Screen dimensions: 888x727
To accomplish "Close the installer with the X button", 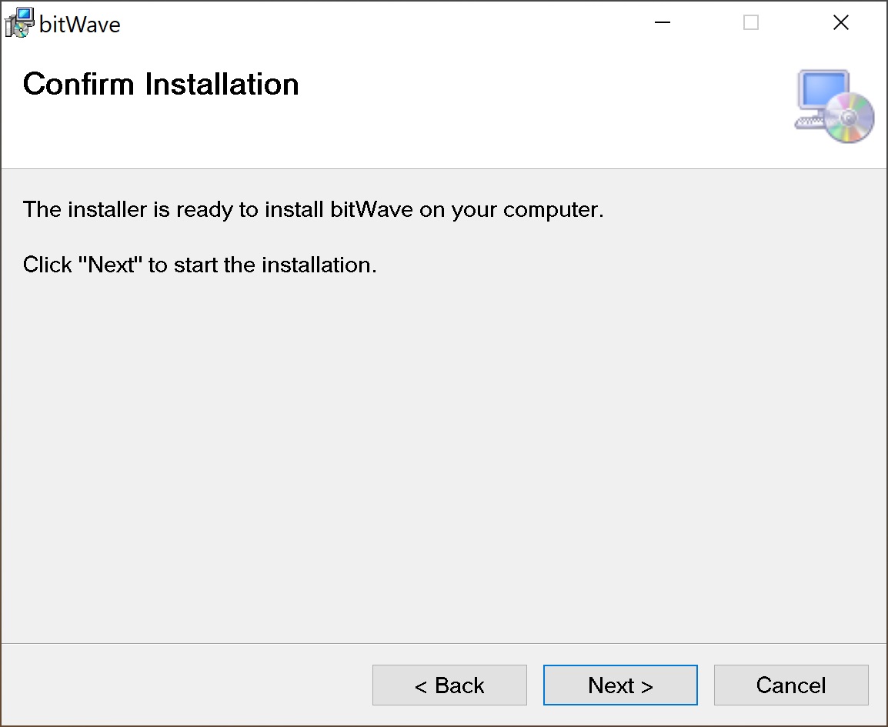I will [x=841, y=23].
